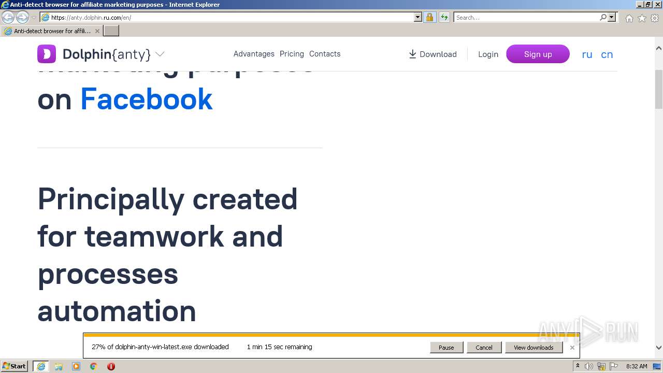Click the download progress bar
Viewport: 663px width, 373px height.
click(x=331, y=335)
